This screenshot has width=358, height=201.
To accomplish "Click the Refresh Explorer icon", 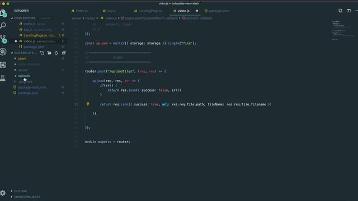I will (x=56, y=53).
